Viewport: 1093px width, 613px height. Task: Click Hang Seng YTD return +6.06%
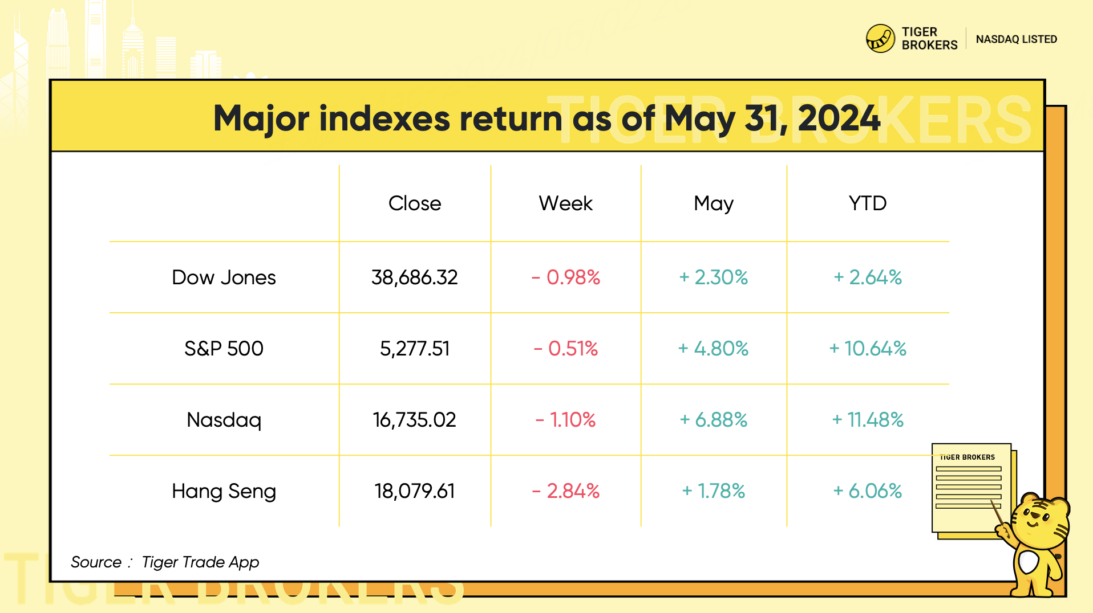click(867, 491)
